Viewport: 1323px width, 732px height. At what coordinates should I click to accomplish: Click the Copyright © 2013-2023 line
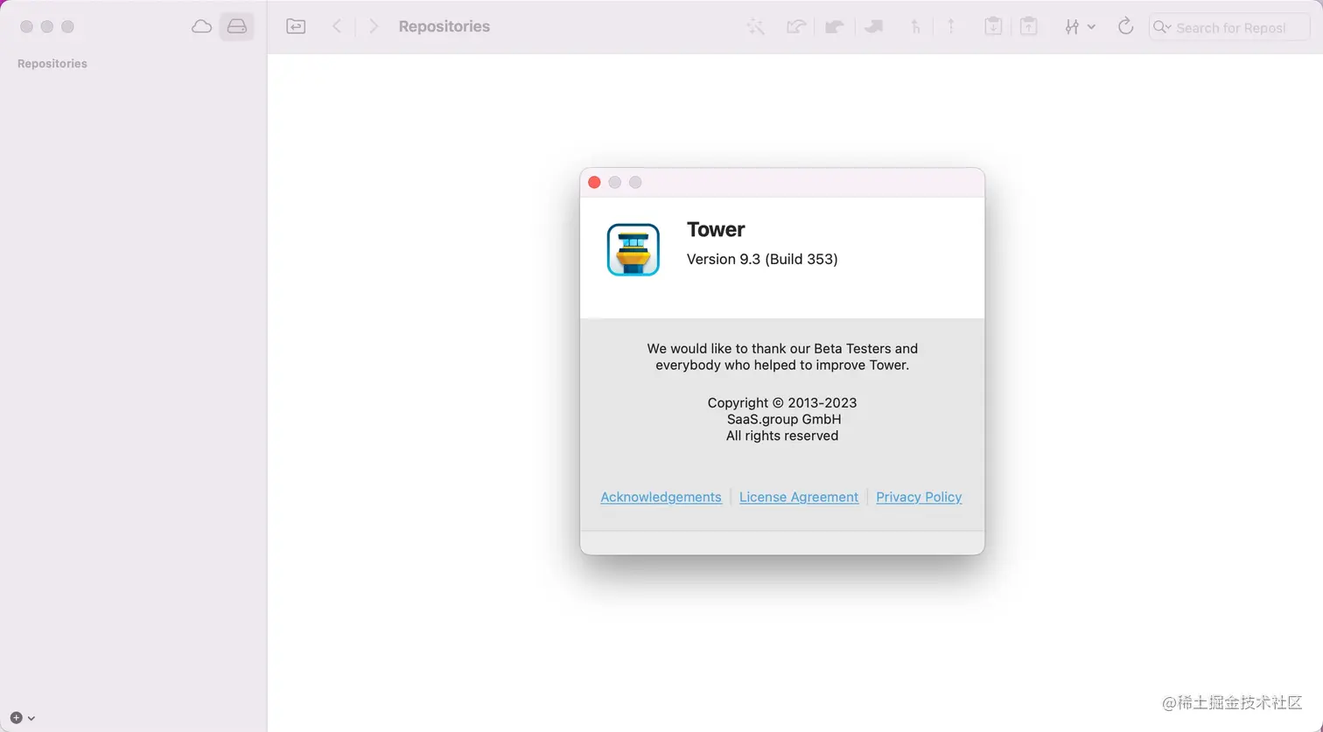tap(782, 403)
